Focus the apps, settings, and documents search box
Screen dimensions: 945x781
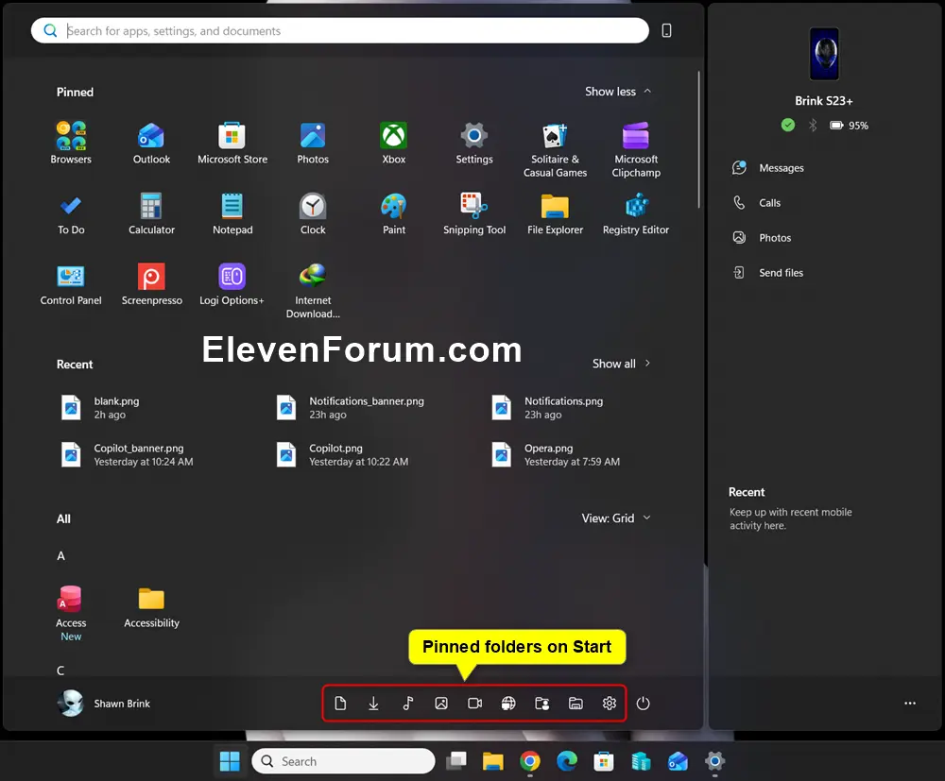[x=340, y=31]
